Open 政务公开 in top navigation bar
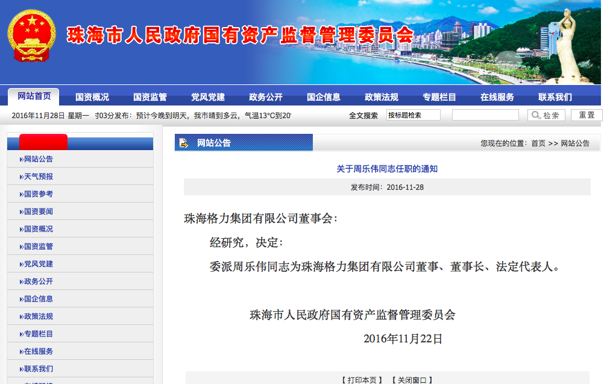 coord(266,97)
